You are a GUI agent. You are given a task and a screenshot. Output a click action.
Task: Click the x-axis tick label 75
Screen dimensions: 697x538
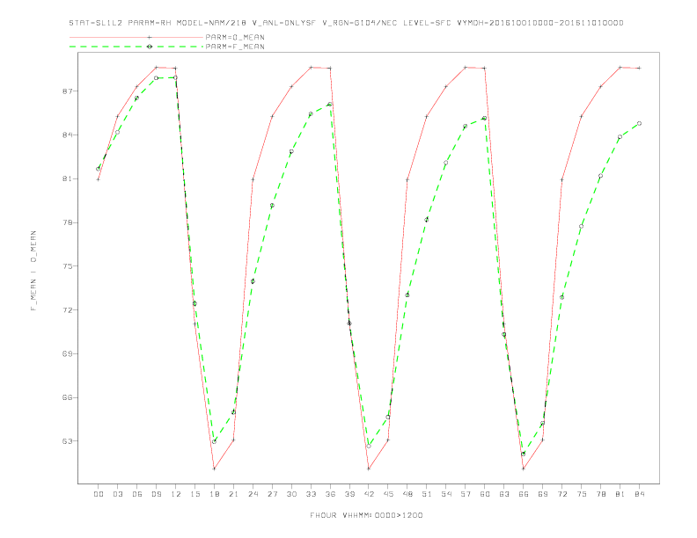tap(582, 494)
